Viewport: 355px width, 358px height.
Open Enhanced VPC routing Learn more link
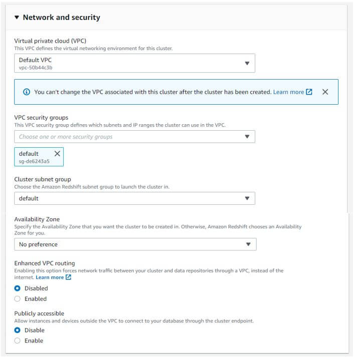(50, 277)
